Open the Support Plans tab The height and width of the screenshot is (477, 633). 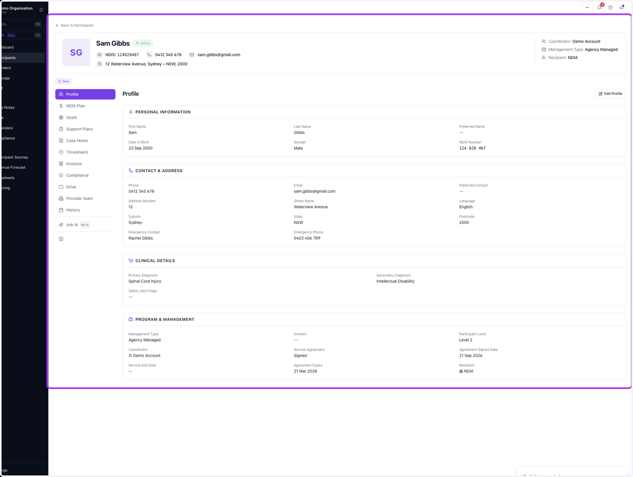(x=85, y=129)
